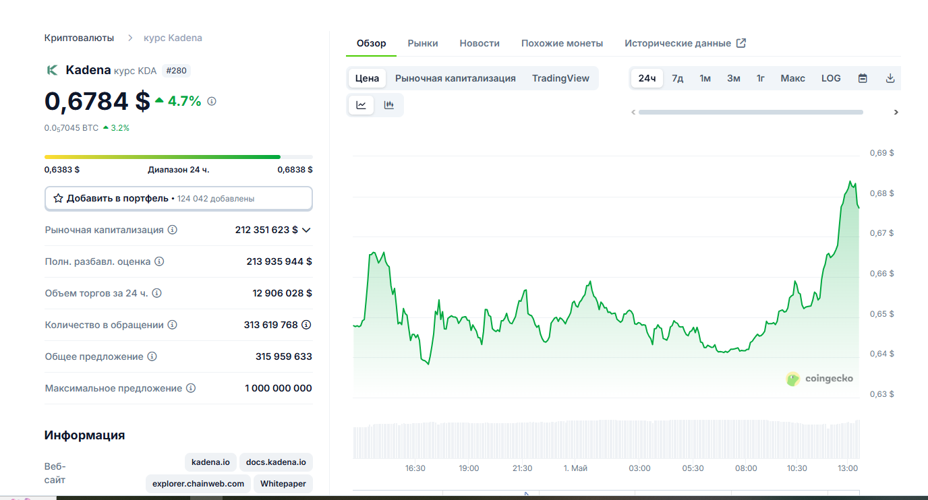Click the Добавить в портфель button
This screenshot has height=500, width=928.
click(179, 199)
